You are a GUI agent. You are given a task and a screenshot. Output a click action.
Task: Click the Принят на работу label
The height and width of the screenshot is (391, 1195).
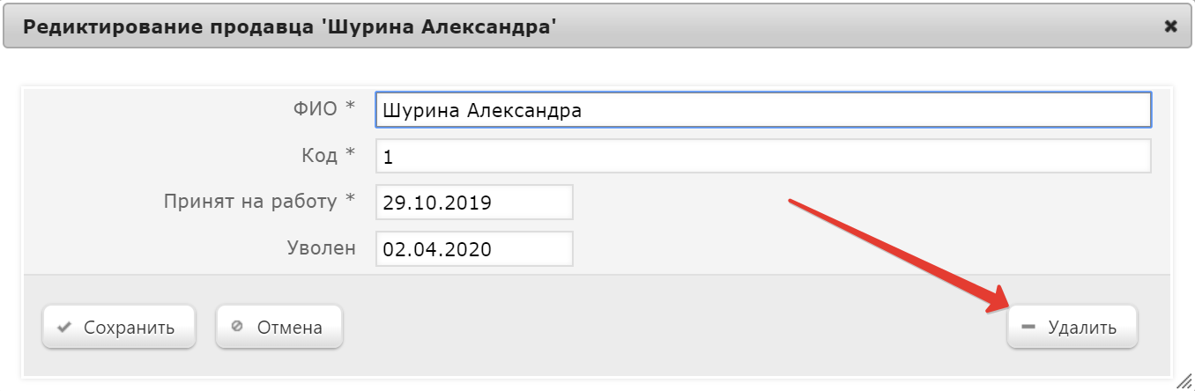coord(250,202)
